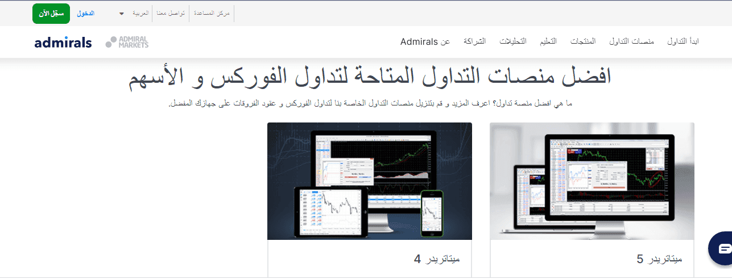Open the التعليم menu item
Image resolution: width=732 pixels, height=279 pixels.
click(x=548, y=42)
